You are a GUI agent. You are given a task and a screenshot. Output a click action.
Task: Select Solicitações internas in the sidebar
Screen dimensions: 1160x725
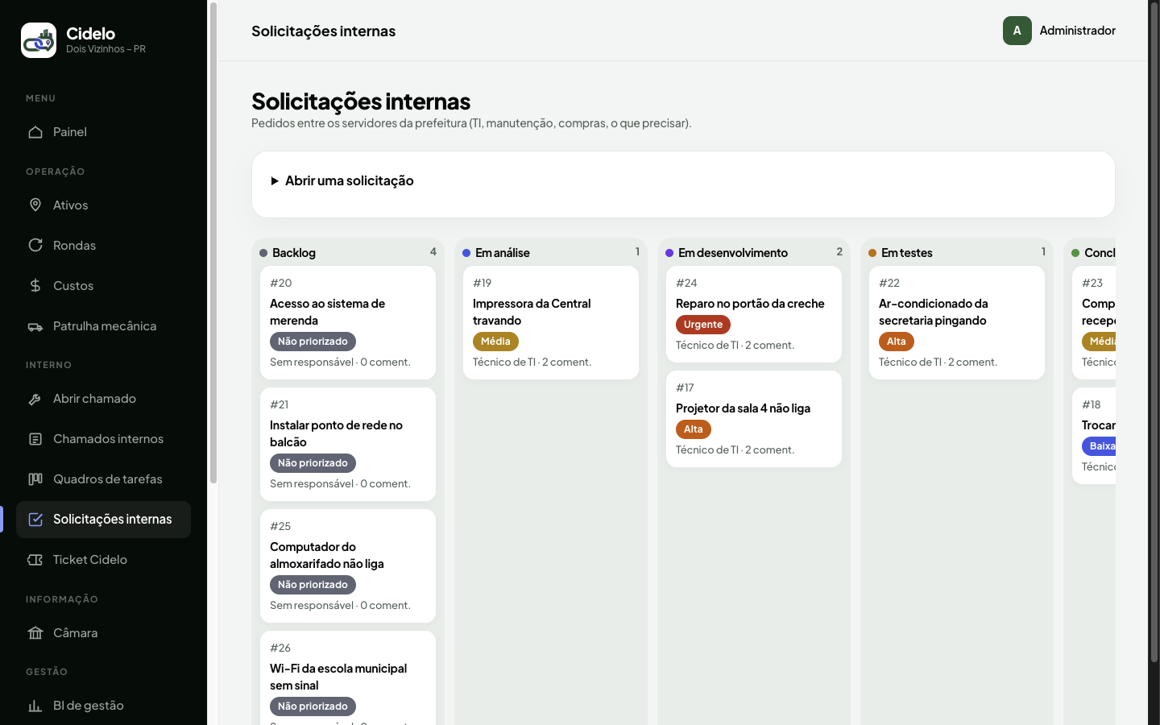(x=103, y=520)
